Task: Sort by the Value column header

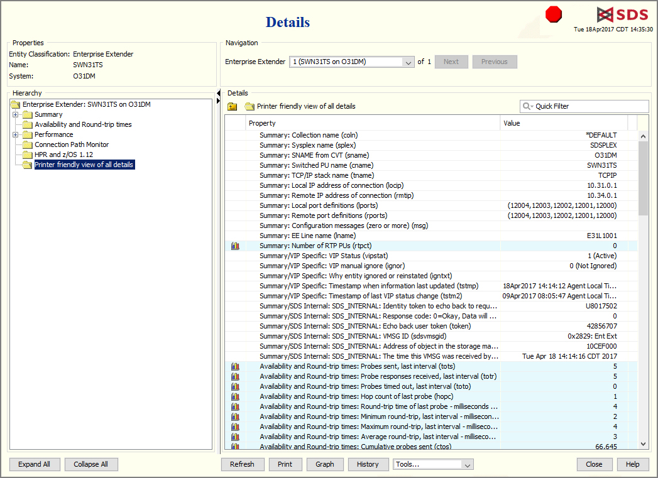Action: [x=564, y=123]
